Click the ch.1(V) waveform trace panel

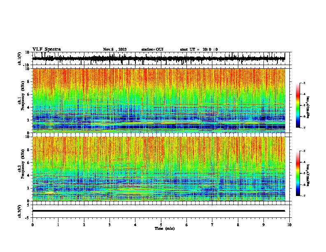162,58
